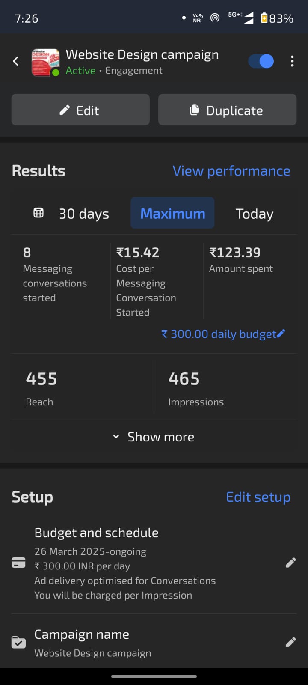Open the three-dot overflow menu

click(x=292, y=61)
